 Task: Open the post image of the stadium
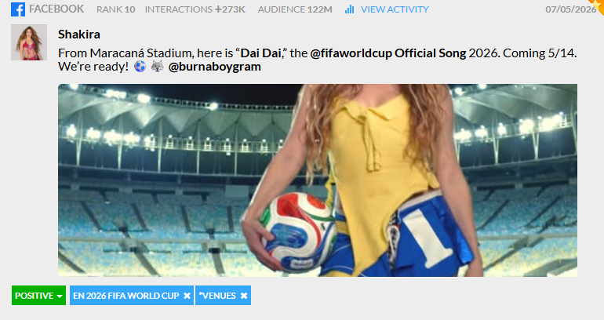[318, 180]
